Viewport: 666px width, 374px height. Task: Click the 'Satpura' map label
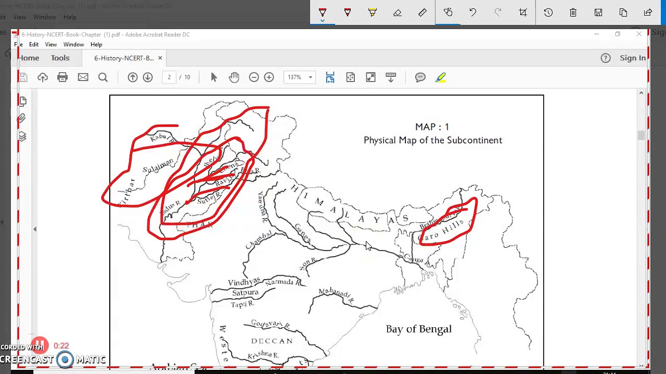[245, 293]
